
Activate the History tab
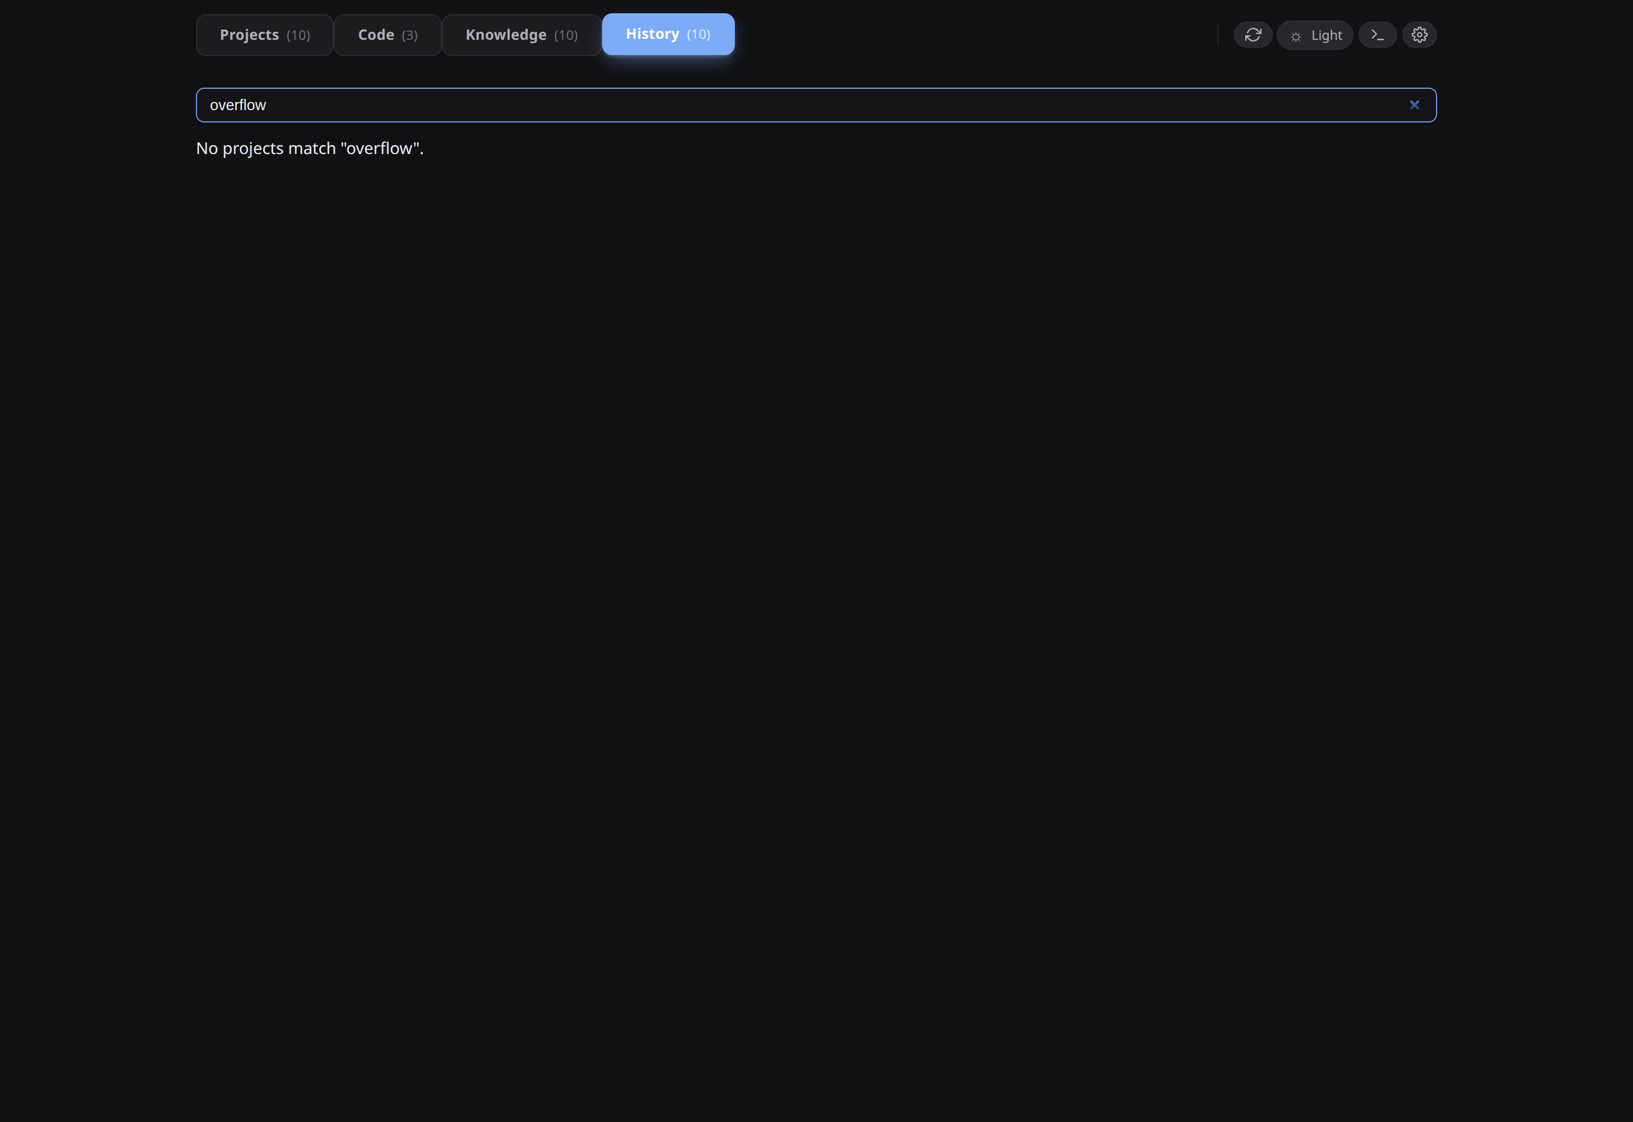(x=667, y=34)
